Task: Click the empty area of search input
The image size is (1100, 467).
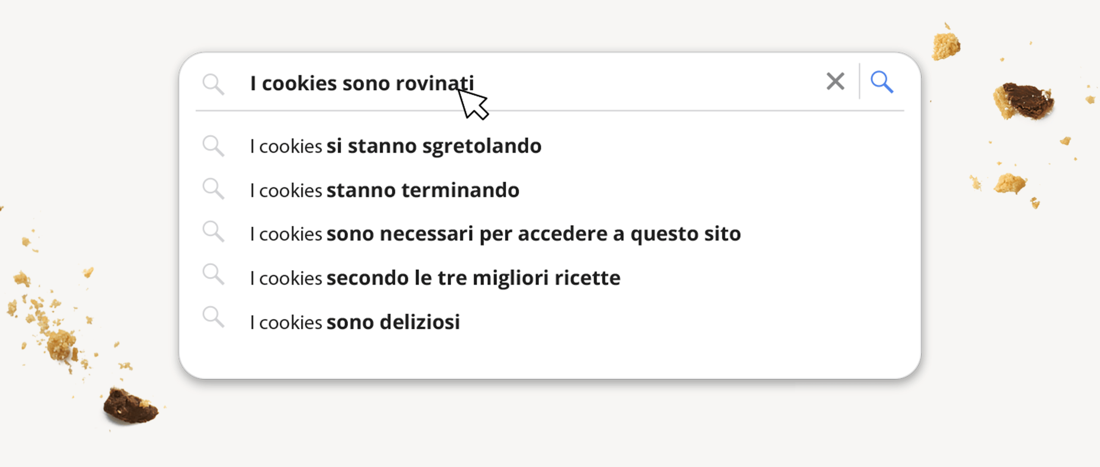Action: pyautogui.click(x=645, y=83)
